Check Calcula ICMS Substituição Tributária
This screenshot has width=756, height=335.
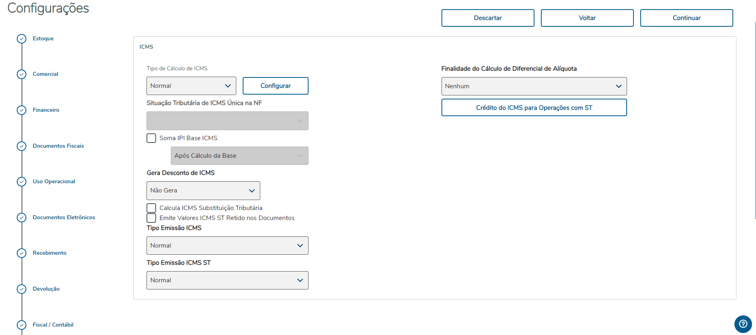pos(151,208)
